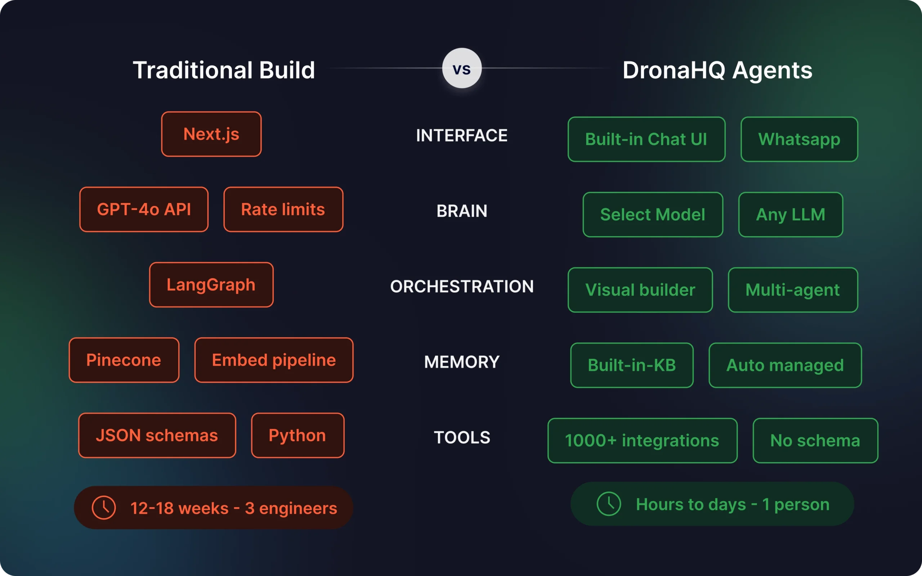Select the Multi-agent chip
The height and width of the screenshot is (576, 922).
click(792, 290)
